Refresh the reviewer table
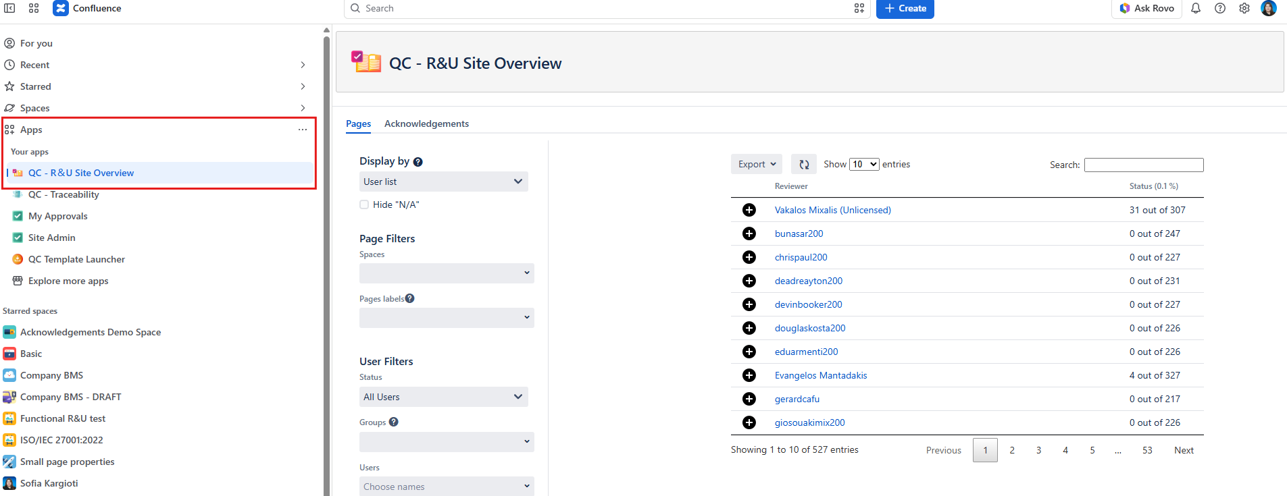Viewport: 1287px width, 496px height. pyautogui.click(x=804, y=164)
